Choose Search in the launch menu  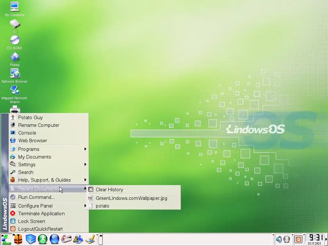[49, 172]
